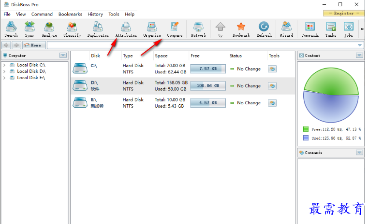Open the Analyze disk tool

pos(49,29)
